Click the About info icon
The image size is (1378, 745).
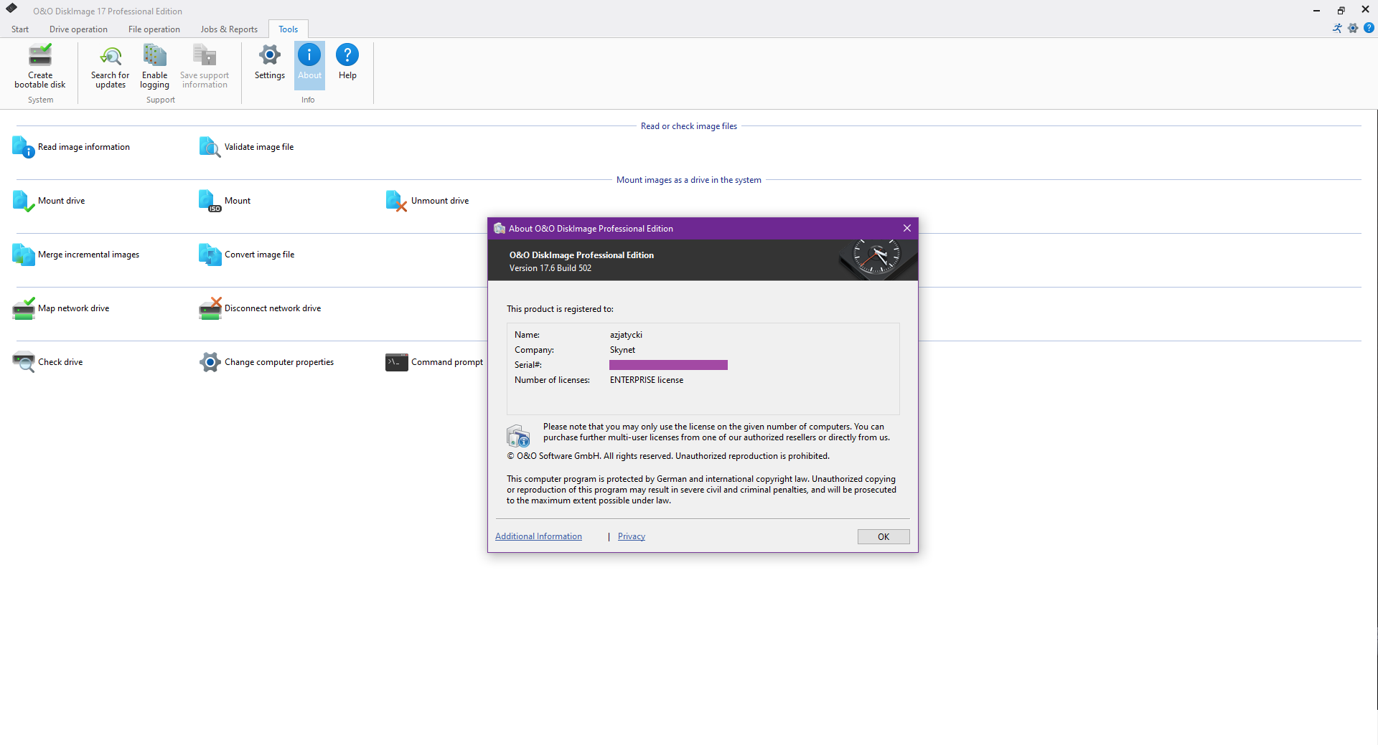[x=309, y=55]
